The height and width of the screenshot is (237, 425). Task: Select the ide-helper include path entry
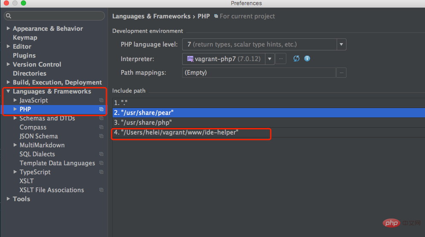tap(179, 133)
